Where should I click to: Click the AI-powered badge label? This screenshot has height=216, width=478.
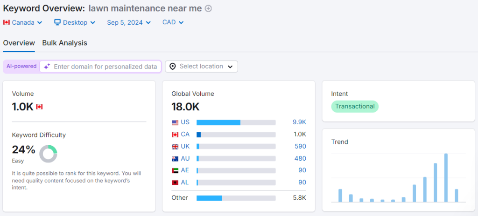[x=21, y=66]
